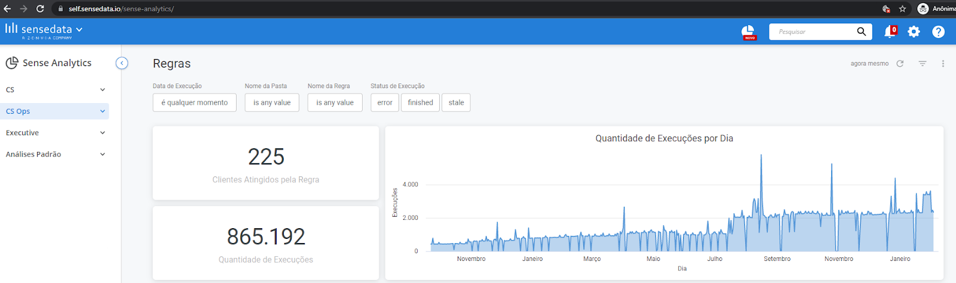The height and width of the screenshot is (283, 956).
Task: Open the dashboard filters icon
Action: coord(923,63)
